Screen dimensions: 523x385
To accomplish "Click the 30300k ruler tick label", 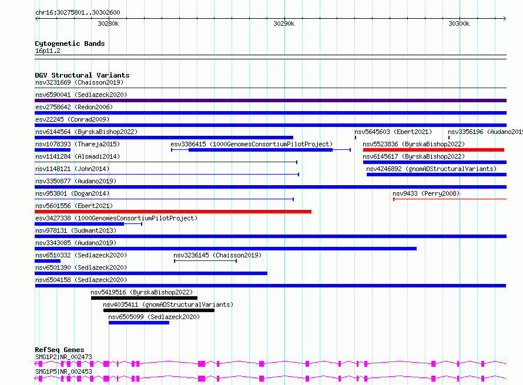I will (459, 24).
